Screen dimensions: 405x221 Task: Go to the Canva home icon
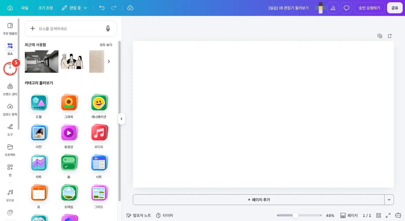tap(10, 8)
